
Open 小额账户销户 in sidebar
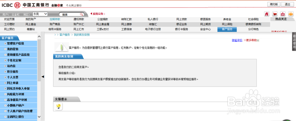tap(15, 105)
